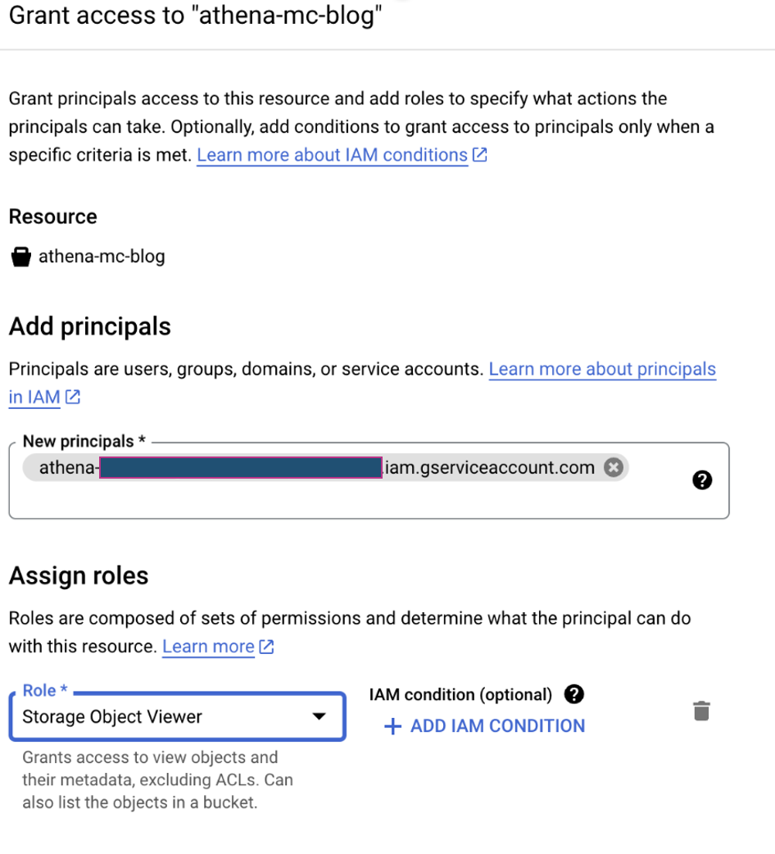Open the Learn more about IAM conditions link

click(332, 155)
